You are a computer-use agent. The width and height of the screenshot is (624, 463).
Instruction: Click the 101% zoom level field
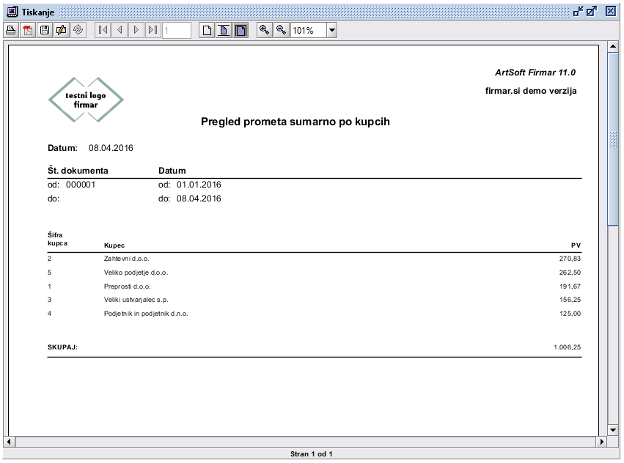pyautogui.click(x=307, y=30)
